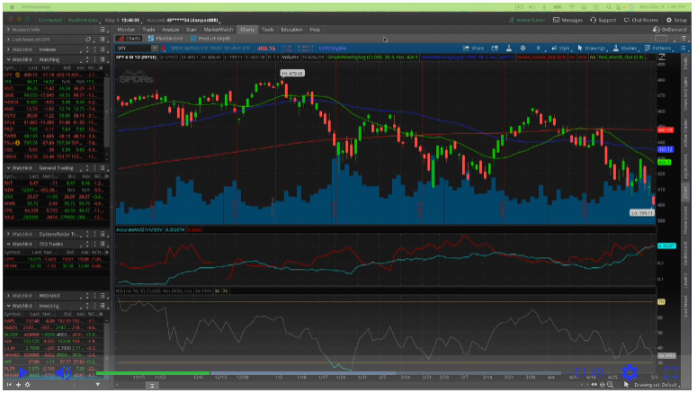
Task: Collapse sidebar using the bottom-left arrow icon
Action: (9, 385)
